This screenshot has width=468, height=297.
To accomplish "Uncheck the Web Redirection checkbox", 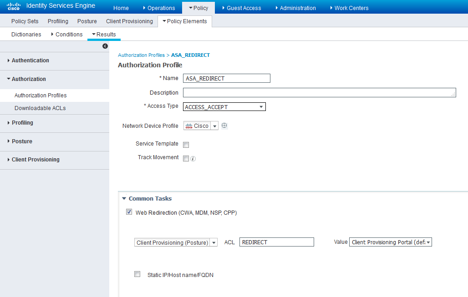I will coord(129,211).
